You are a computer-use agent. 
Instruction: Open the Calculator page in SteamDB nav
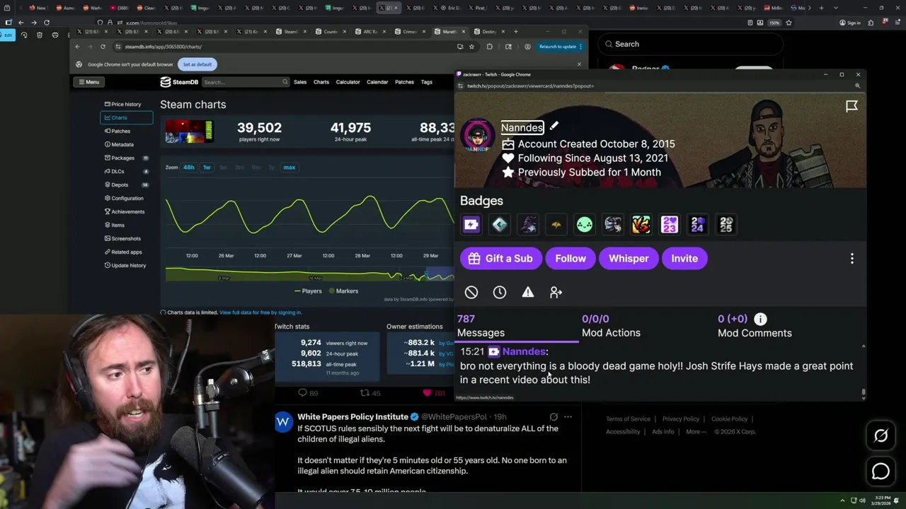click(348, 82)
